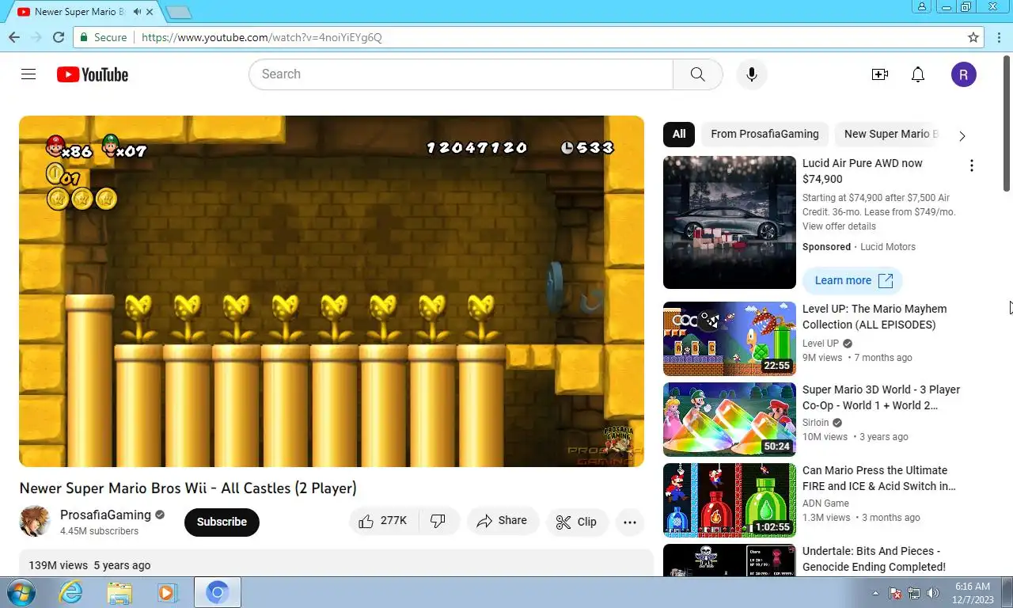Click the search magnifier button
1013x608 pixels.
697,74
